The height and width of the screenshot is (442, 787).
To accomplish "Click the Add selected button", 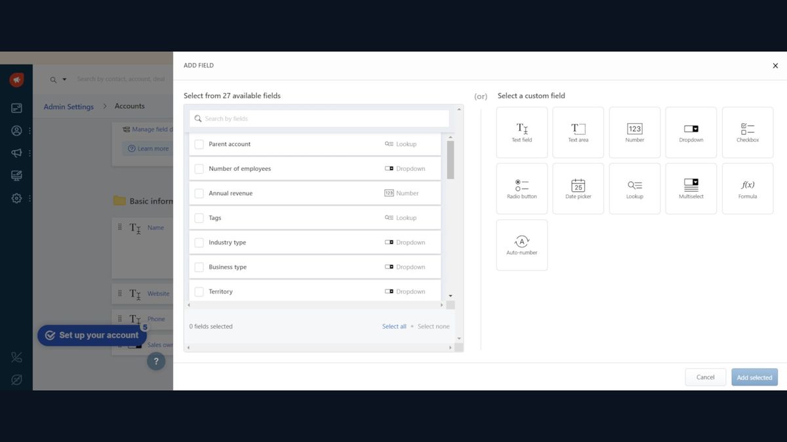I will pos(754,377).
